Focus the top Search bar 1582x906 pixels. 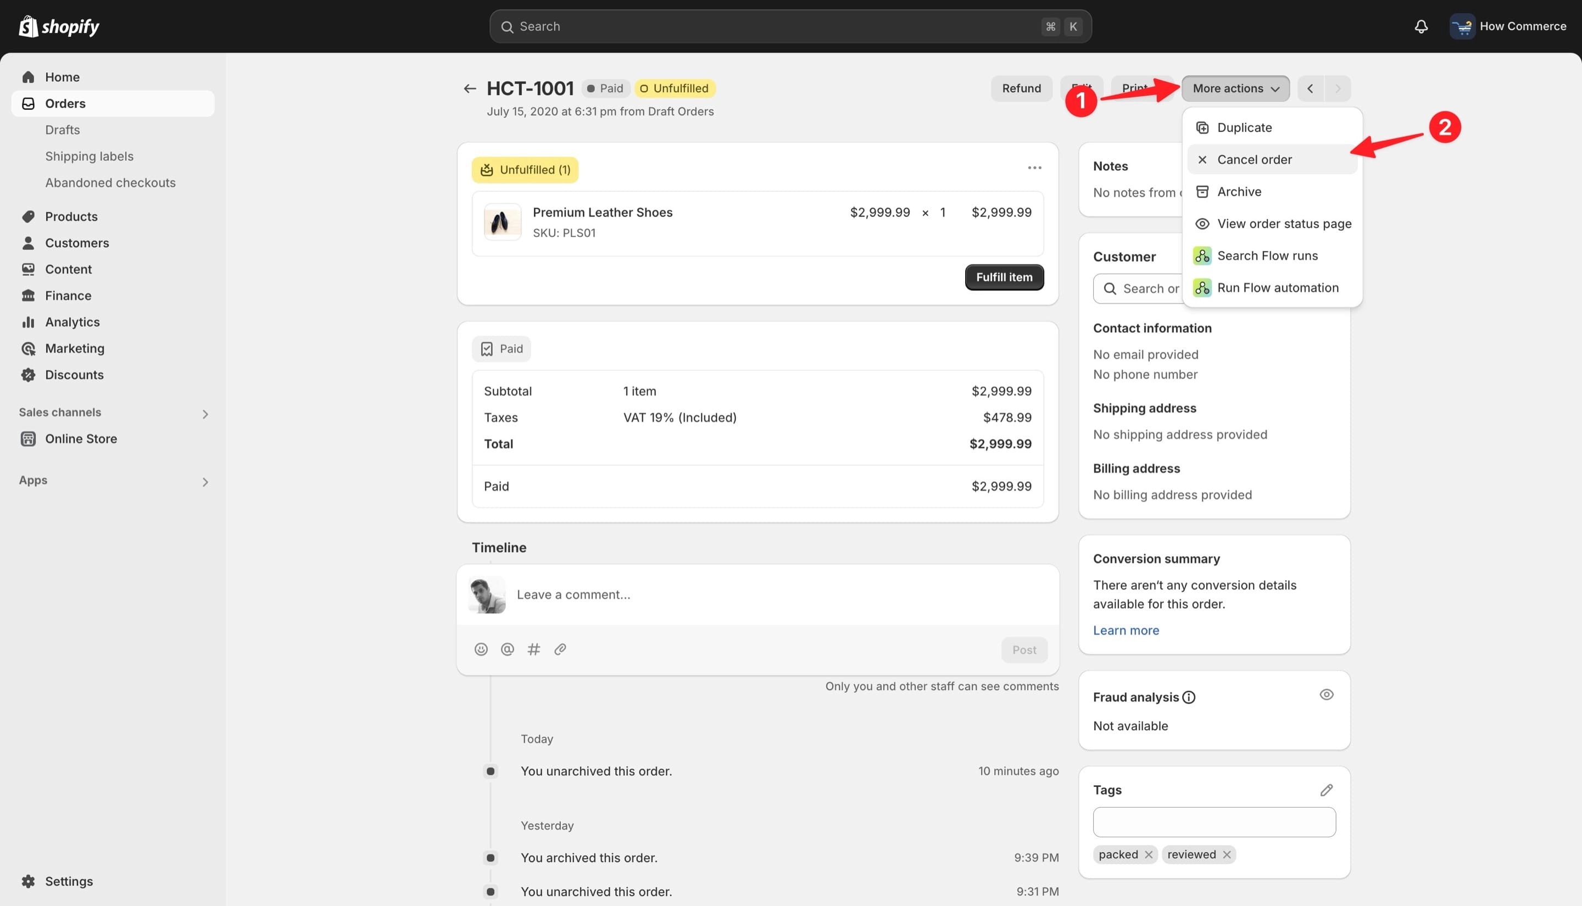(x=790, y=26)
